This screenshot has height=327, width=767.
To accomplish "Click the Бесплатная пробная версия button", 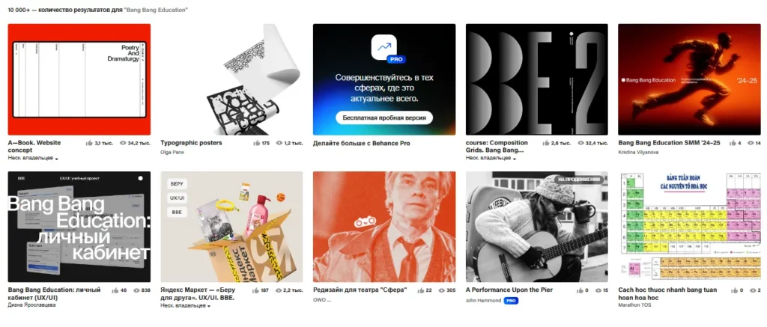I will tap(384, 117).
